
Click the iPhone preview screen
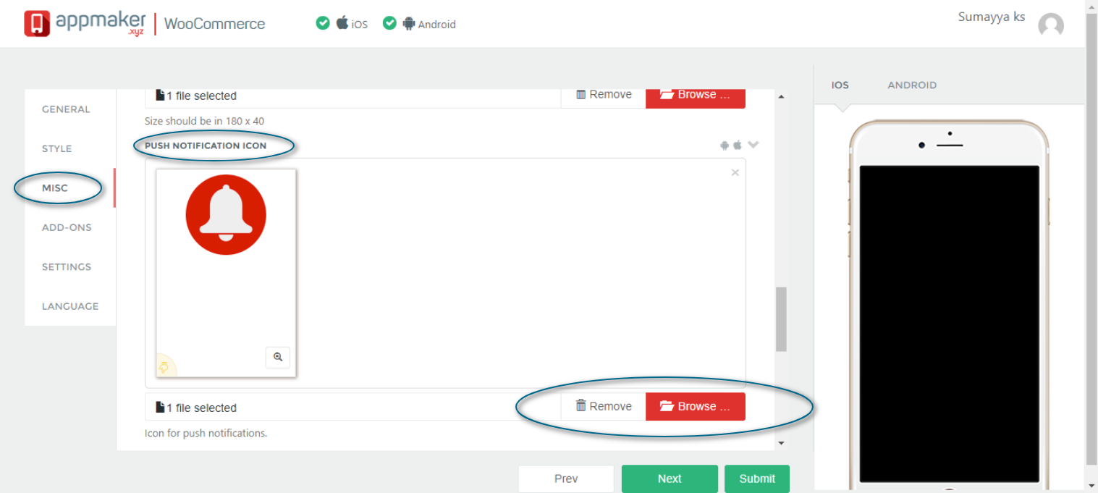949,324
